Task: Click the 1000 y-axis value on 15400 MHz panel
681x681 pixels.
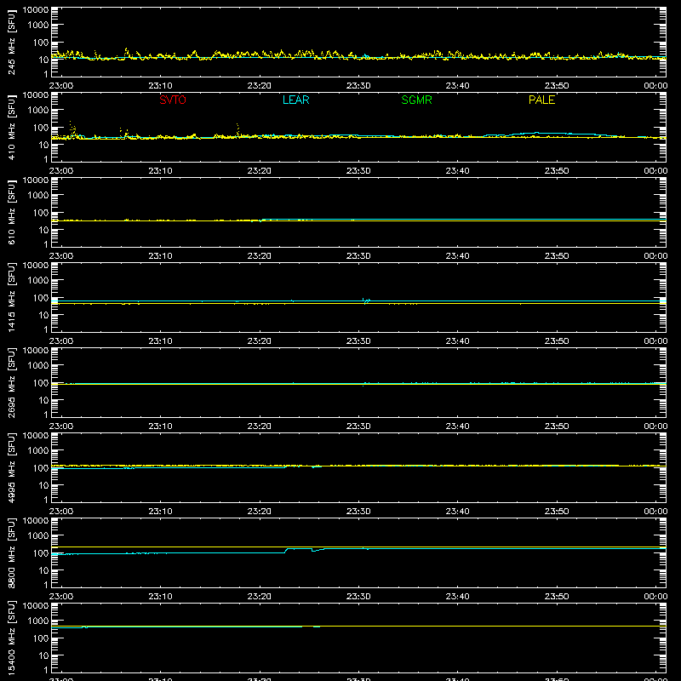Action: tap(38, 621)
